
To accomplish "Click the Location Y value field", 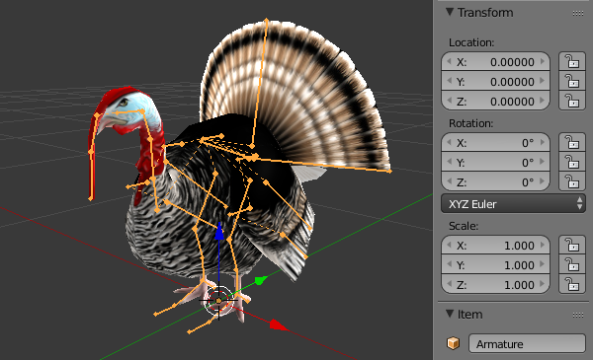I will [x=495, y=82].
